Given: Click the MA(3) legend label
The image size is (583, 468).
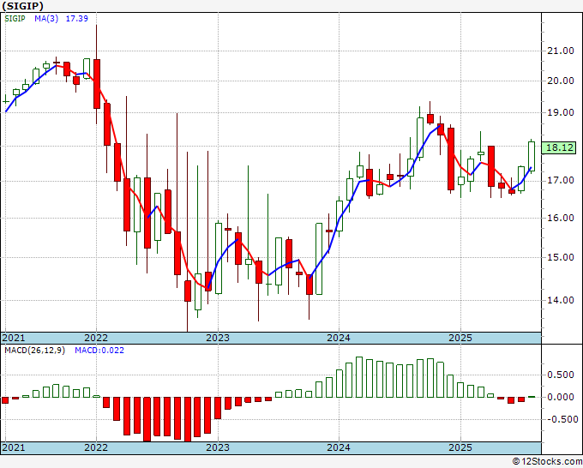Looking at the screenshot, I should [46, 18].
